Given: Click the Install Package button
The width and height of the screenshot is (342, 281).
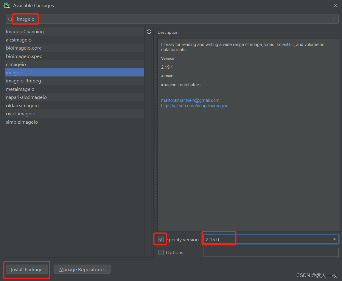Looking at the screenshot, I should click(27, 269).
